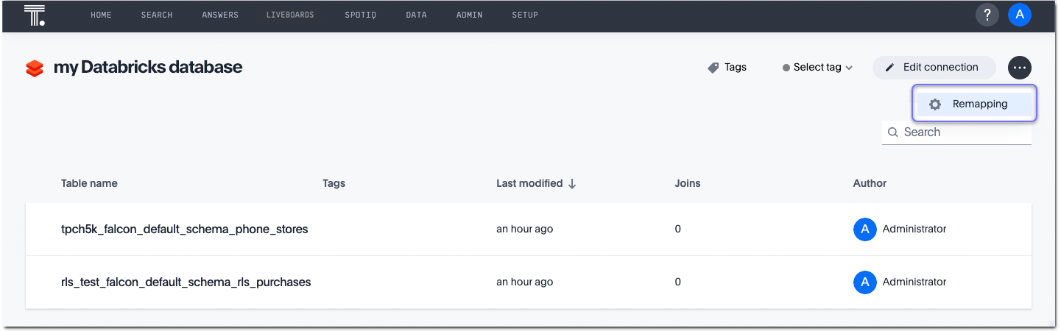Open the help question mark icon
This screenshot has width=1061, height=331.
click(987, 15)
